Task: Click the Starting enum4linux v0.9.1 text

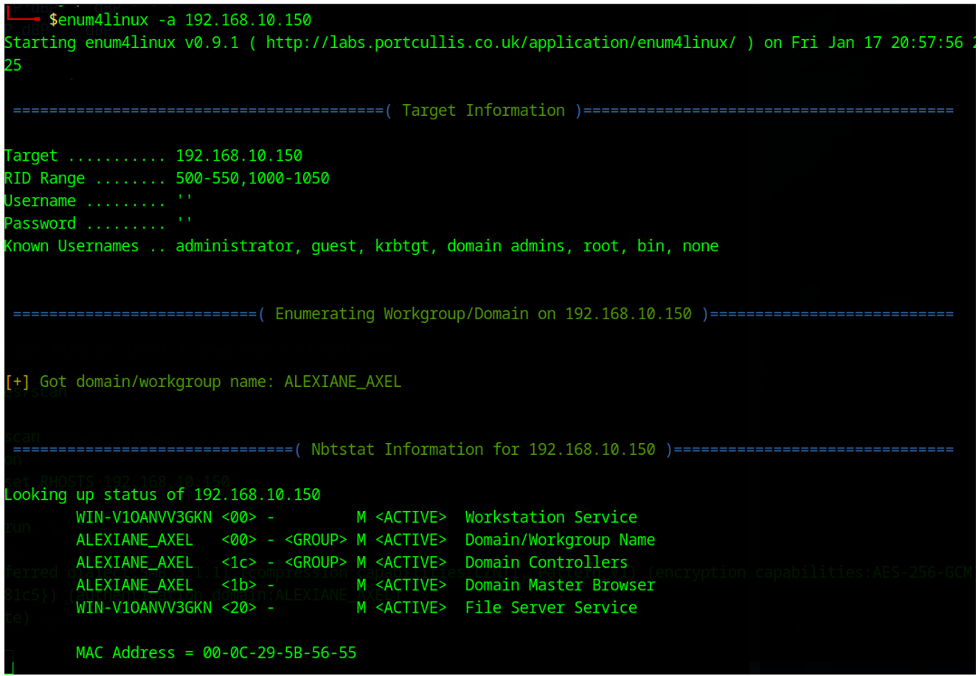Action: (122, 43)
